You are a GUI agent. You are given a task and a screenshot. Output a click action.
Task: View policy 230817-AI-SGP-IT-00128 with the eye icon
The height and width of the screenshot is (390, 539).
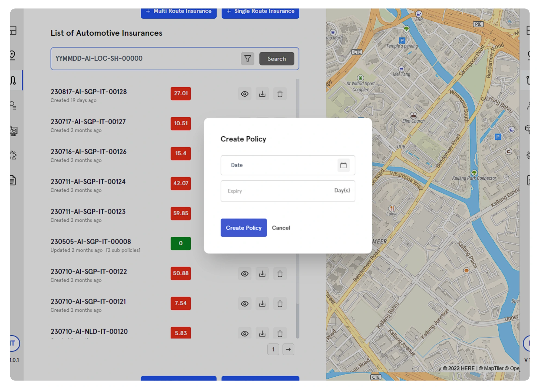[245, 94]
